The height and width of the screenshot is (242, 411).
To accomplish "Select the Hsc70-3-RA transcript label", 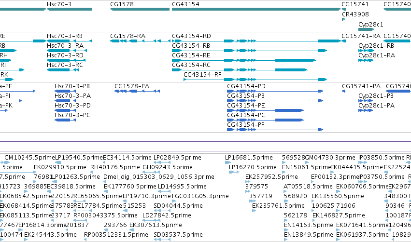I will [65, 46].
